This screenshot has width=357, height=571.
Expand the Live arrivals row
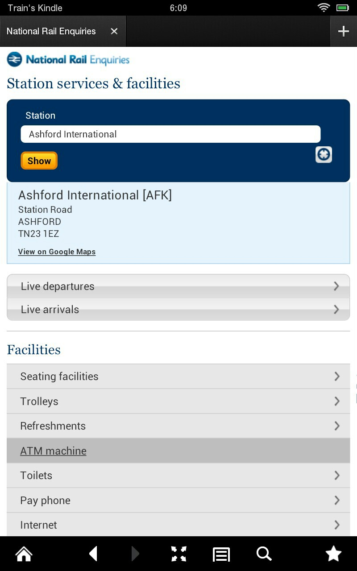tap(178, 309)
